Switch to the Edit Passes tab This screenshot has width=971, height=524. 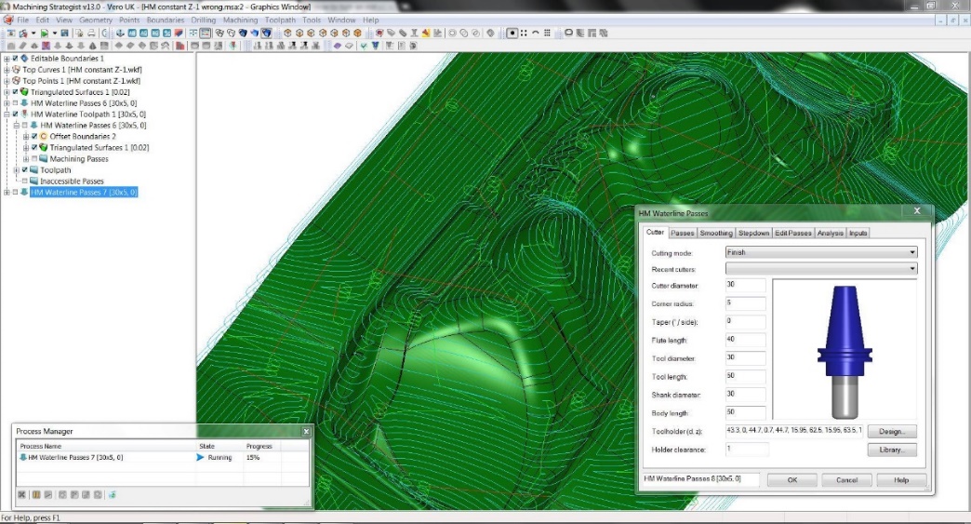[792, 233]
